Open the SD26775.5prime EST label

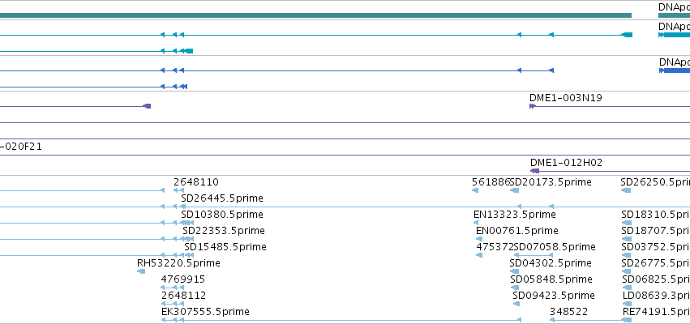[x=656, y=263]
